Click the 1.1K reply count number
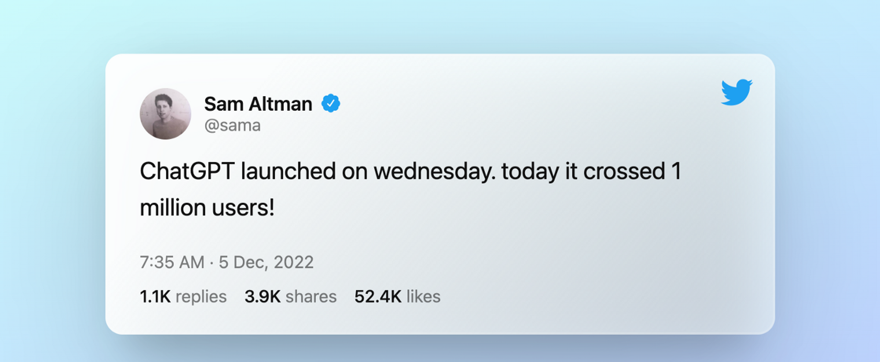The height and width of the screenshot is (362, 880). tap(155, 297)
